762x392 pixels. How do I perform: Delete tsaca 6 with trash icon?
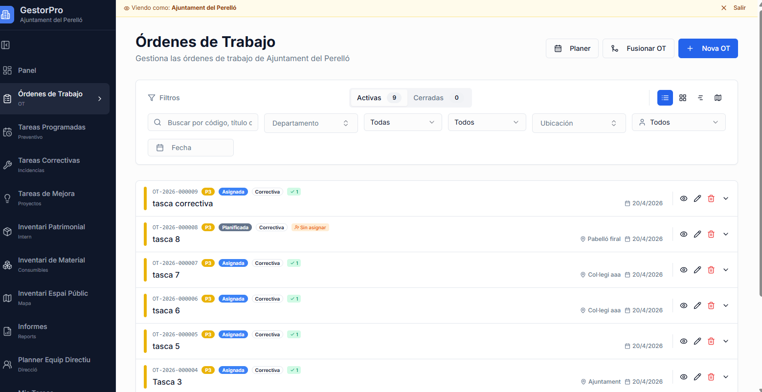point(711,305)
